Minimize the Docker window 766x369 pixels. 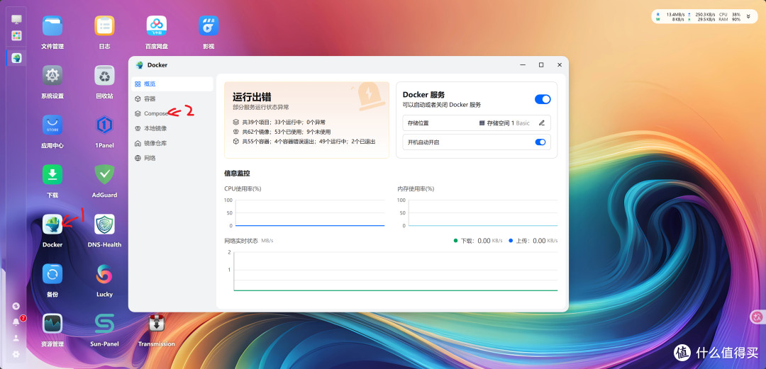pyautogui.click(x=523, y=65)
